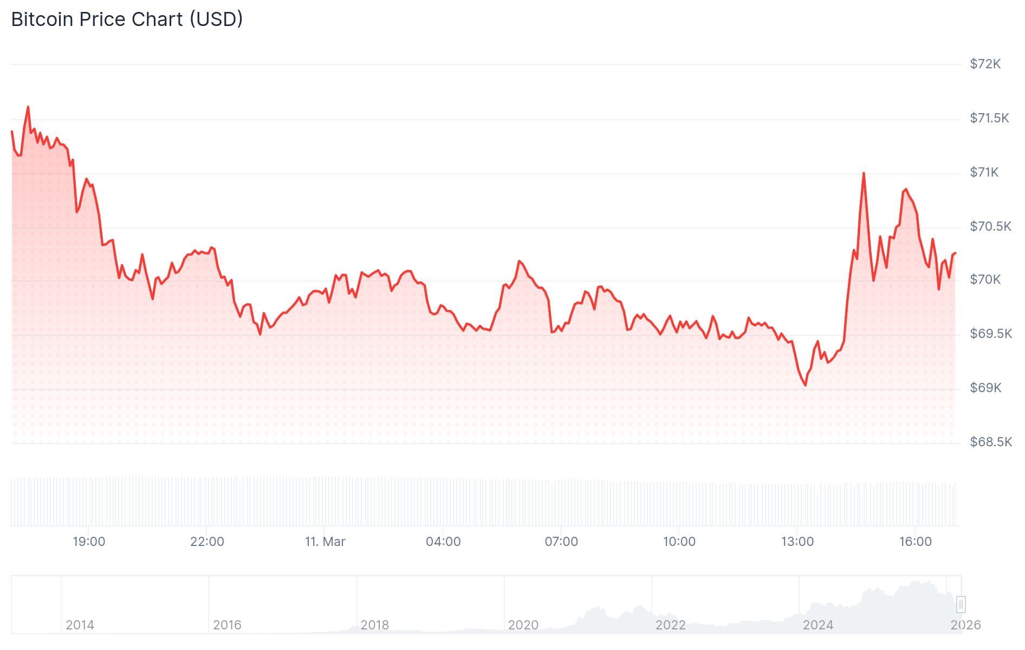Click the range navigator drag handle
Viewport: 1025px width, 650px height.
961,604
